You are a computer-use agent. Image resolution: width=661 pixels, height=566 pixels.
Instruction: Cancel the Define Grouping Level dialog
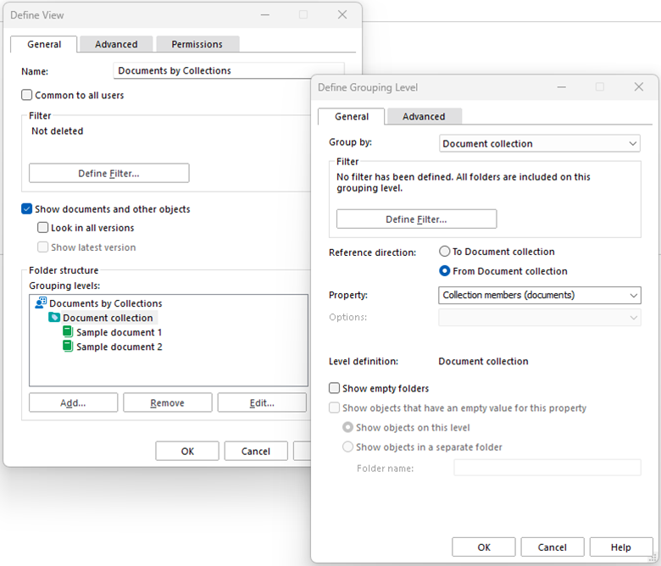pyautogui.click(x=553, y=547)
